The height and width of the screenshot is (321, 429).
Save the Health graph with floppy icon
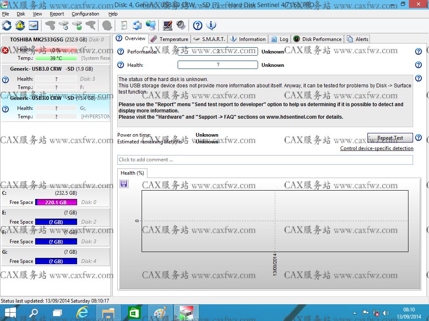124,184
